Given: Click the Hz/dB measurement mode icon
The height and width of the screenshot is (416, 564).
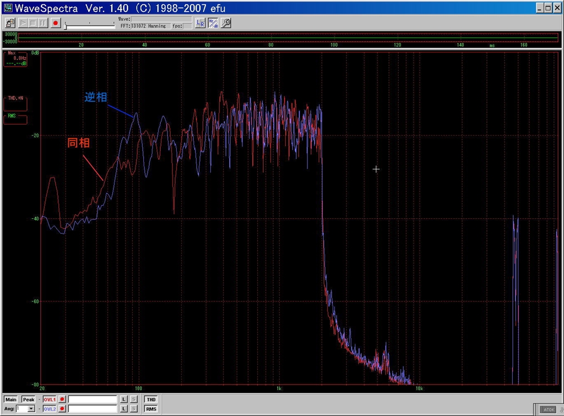Looking at the screenshot, I should pos(213,23).
